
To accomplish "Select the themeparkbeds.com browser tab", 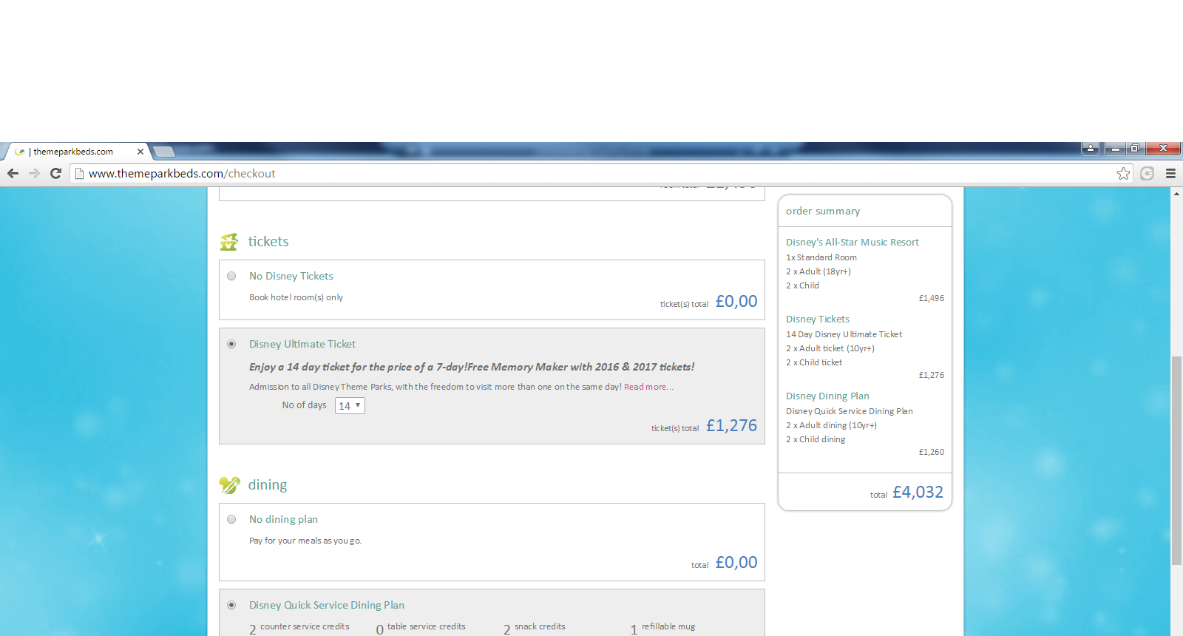I will coord(77,152).
